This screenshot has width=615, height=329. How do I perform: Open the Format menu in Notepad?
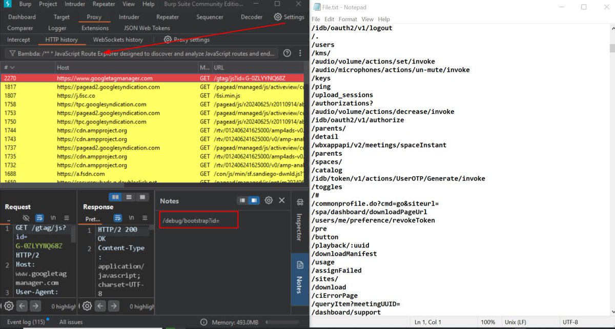(347, 19)
